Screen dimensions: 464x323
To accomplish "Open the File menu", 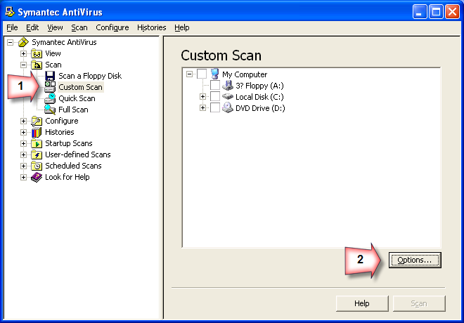I will [x=12, y=27].
